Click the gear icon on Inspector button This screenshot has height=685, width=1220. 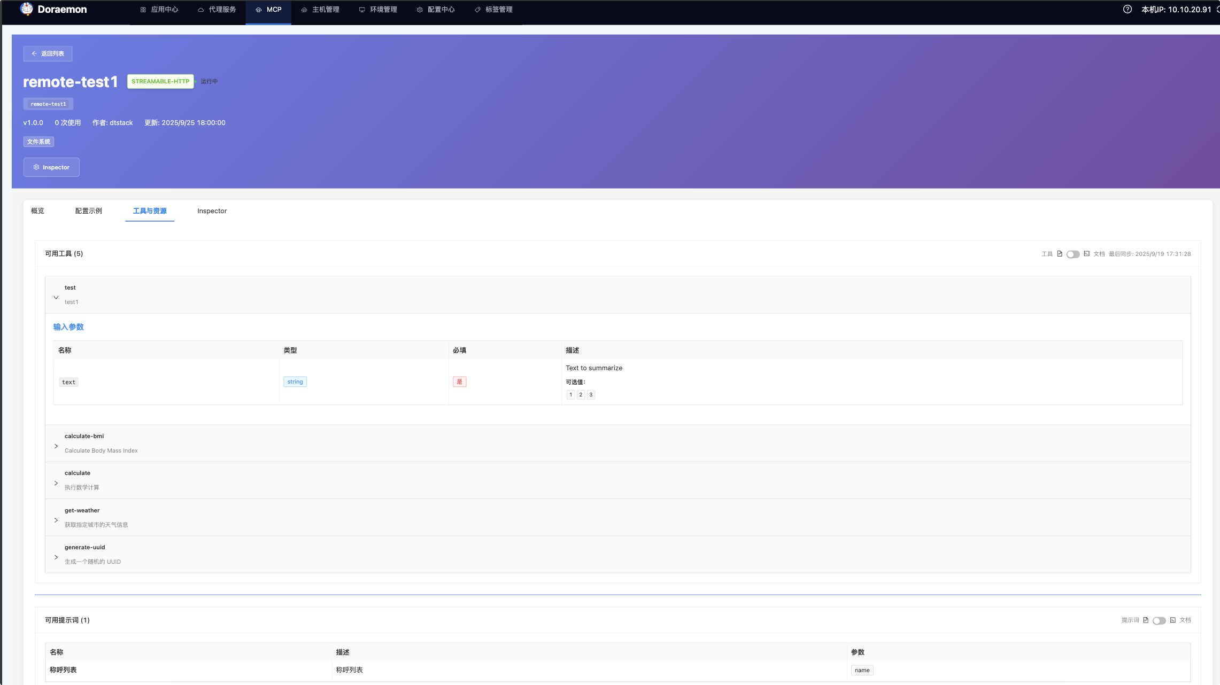click(36, 167)
